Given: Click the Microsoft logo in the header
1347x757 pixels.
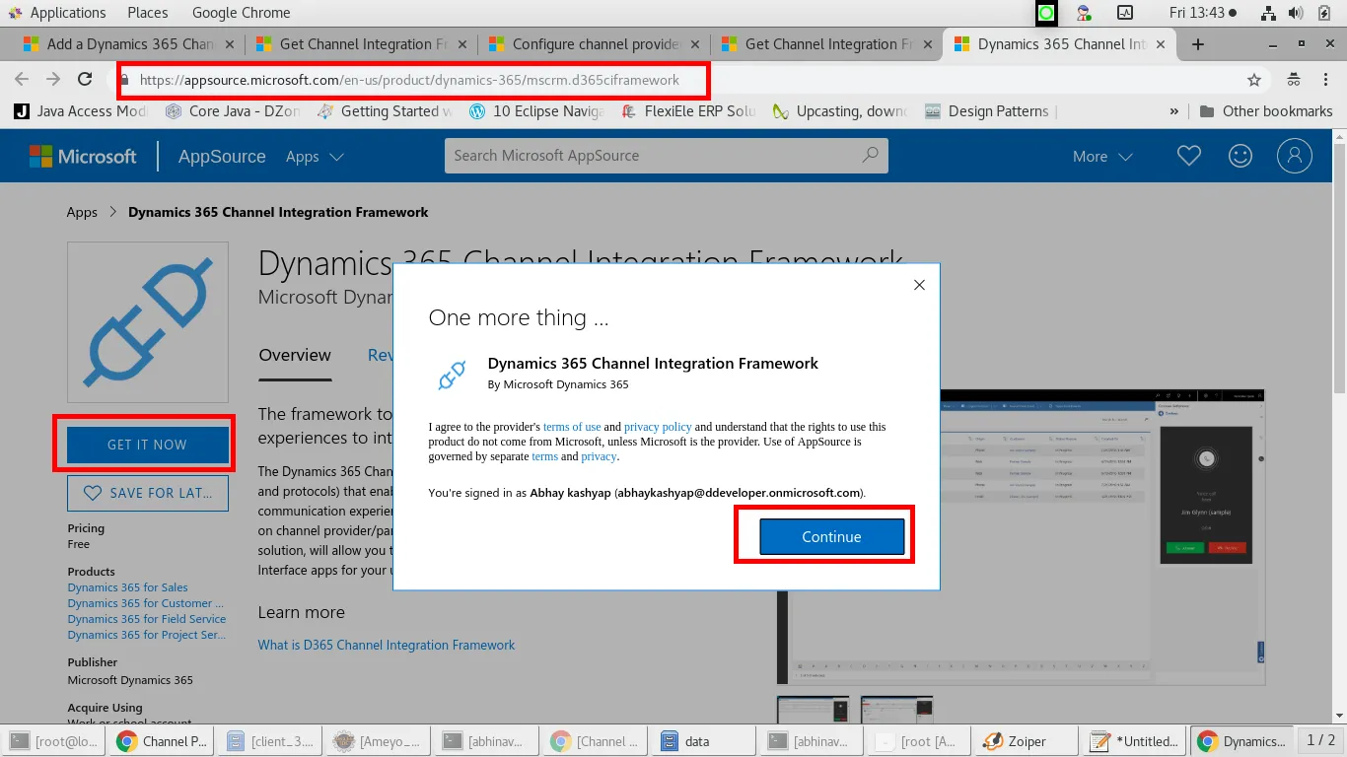Looking at the screenshot, I should coord(83,156).
